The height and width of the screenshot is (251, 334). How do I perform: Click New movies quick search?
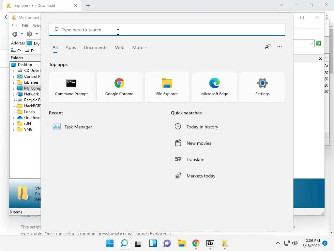[193, 143]
